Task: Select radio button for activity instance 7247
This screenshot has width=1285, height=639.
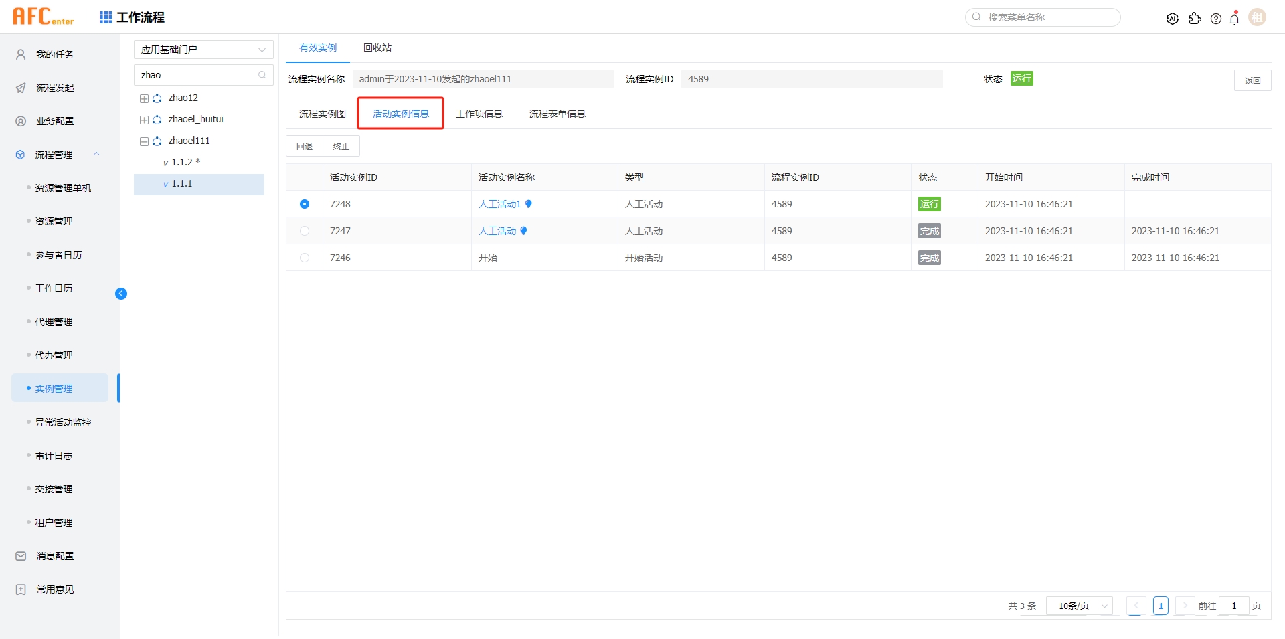Action: pyautogui.click(x=305, y=231)
